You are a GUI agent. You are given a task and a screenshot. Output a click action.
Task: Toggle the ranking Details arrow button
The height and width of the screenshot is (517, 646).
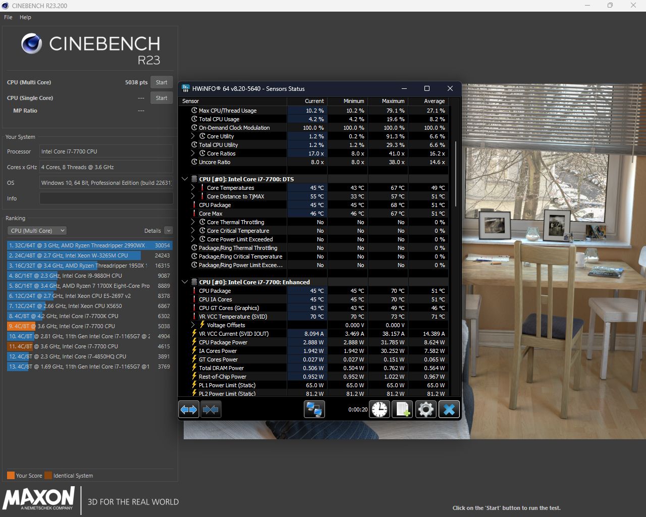point(169,231)
